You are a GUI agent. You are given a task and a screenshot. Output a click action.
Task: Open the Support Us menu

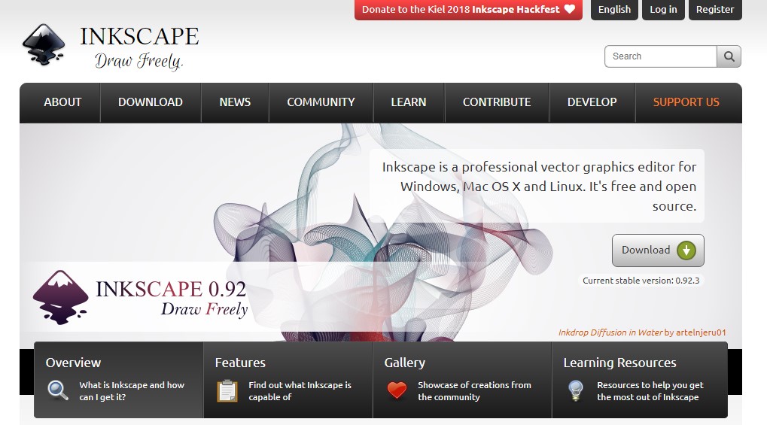click(686, 102)
